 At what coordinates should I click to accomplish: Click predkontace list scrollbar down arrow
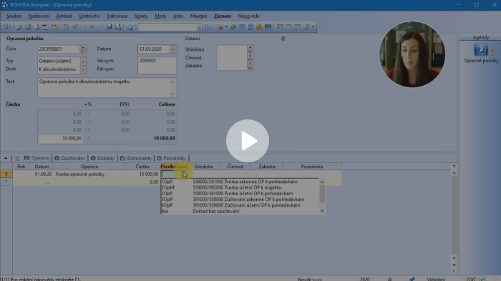(x=322, y=211)
